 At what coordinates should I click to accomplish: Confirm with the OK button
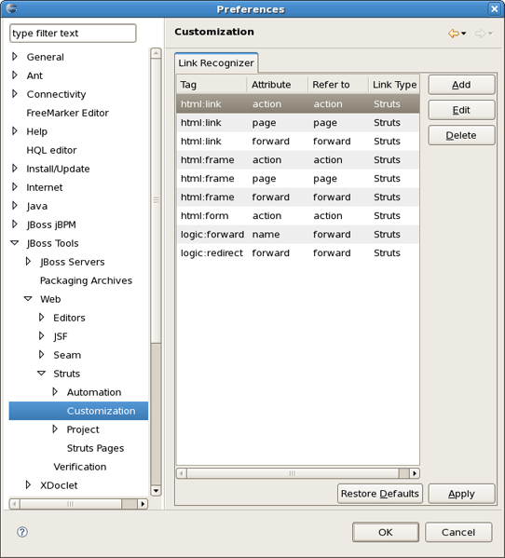tap(386, 532)
